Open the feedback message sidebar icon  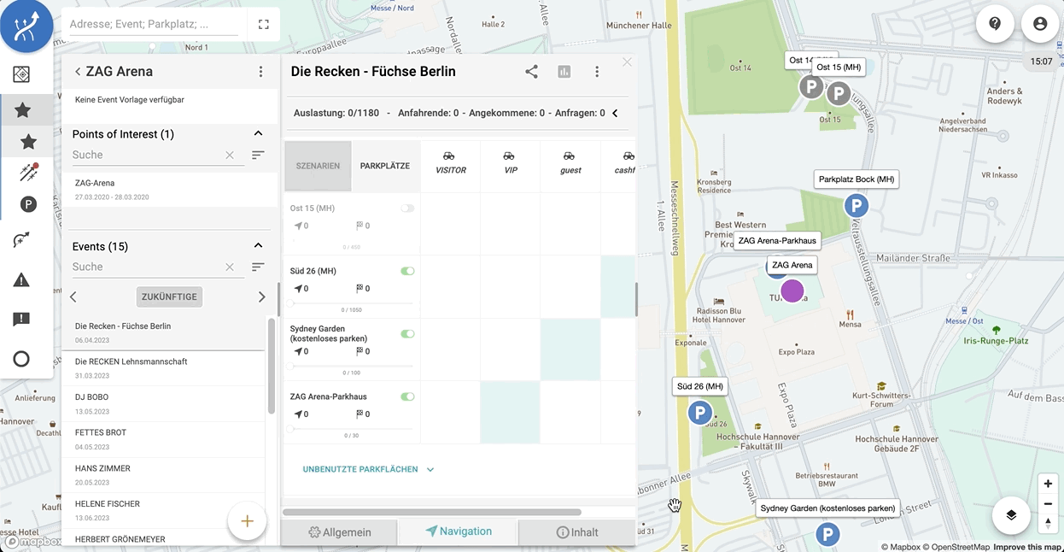click(22, 319)
